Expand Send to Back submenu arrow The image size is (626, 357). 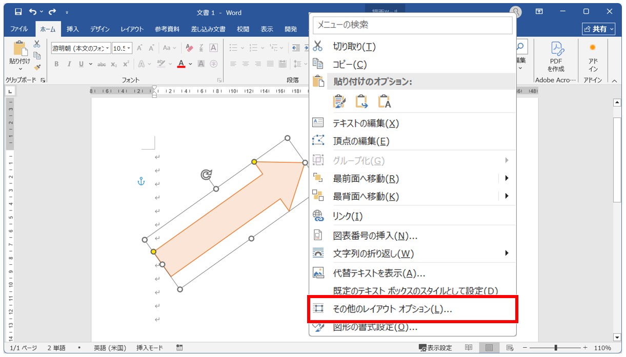coord(507,196)
